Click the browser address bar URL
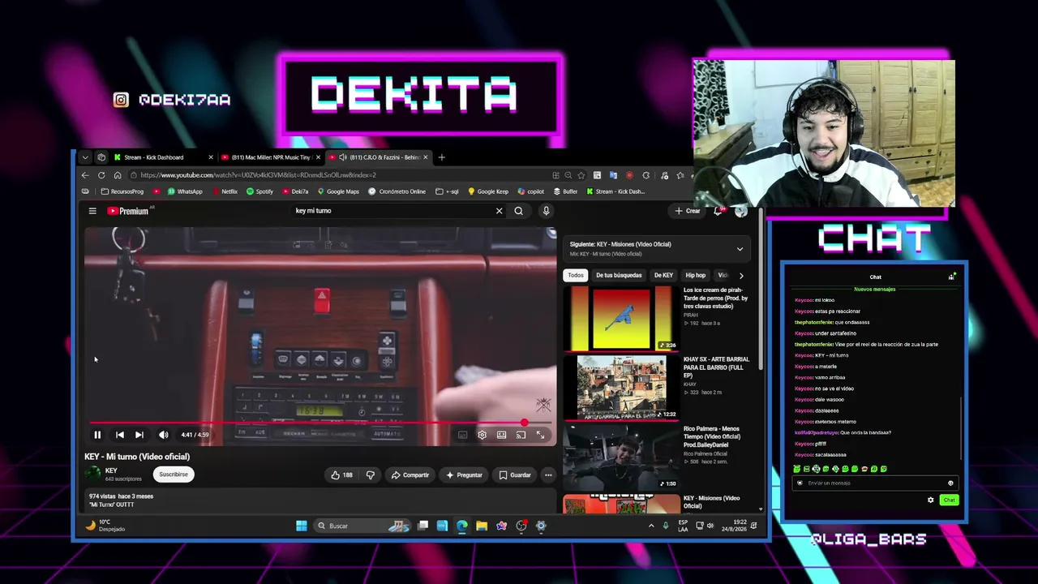Viewport: 1038px width, 584px height. pos(258,175)
